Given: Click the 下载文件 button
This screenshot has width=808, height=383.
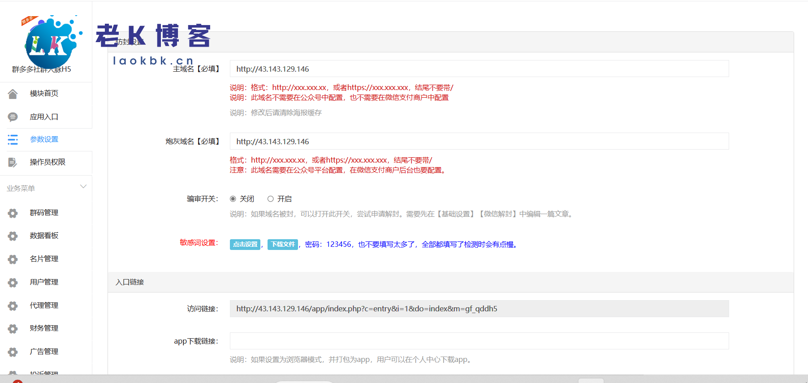Looking at the screenshot, I should click(283, 245).
